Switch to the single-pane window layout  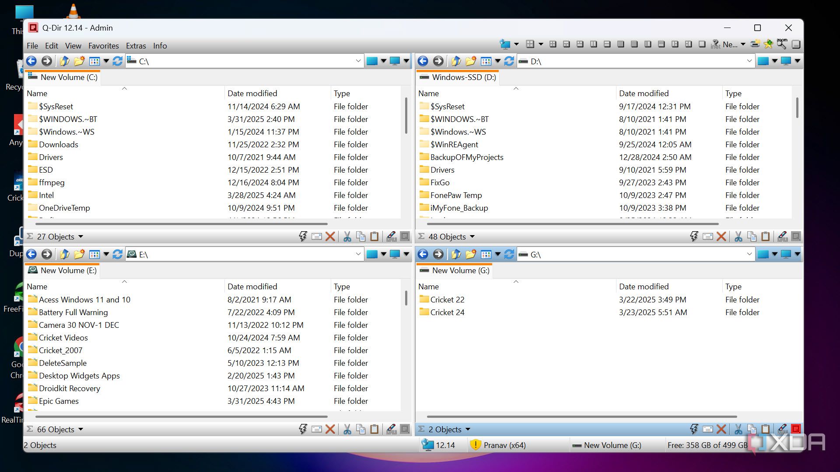click(702, 44)
